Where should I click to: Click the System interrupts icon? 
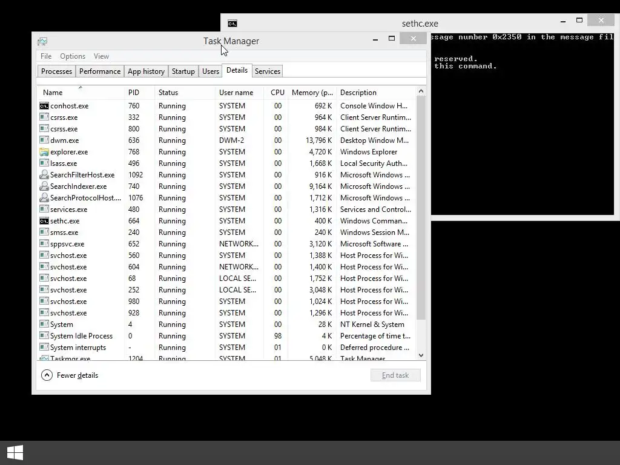[x=44, y=347]
